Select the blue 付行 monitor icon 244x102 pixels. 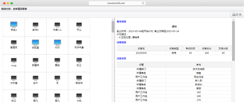click(x=57, y=43)
